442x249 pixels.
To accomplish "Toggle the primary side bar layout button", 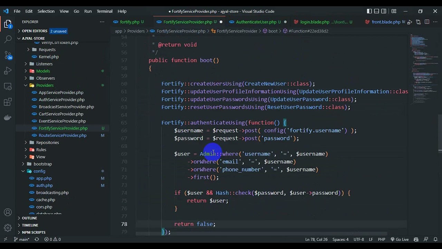I will (369, 11).
